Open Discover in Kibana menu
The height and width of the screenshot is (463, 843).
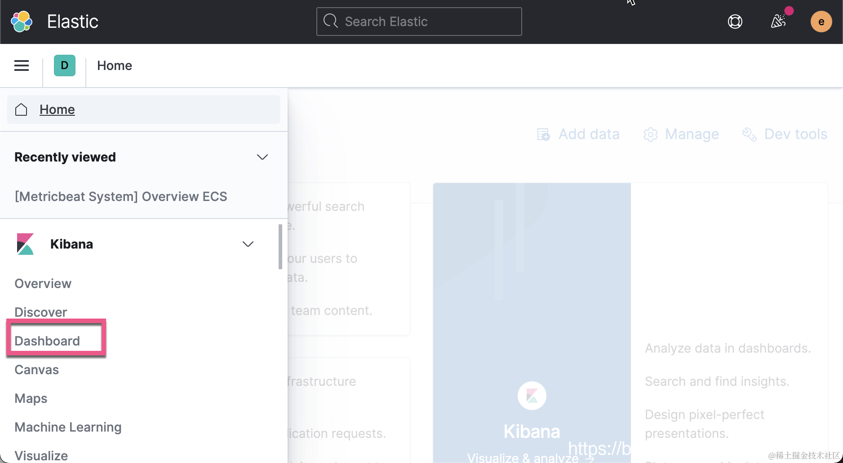pos(40,312)
